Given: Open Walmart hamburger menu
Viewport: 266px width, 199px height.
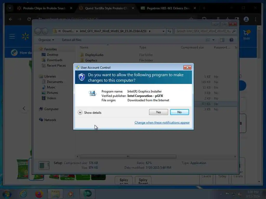Looking at the screenshot, I should point(12,36).
